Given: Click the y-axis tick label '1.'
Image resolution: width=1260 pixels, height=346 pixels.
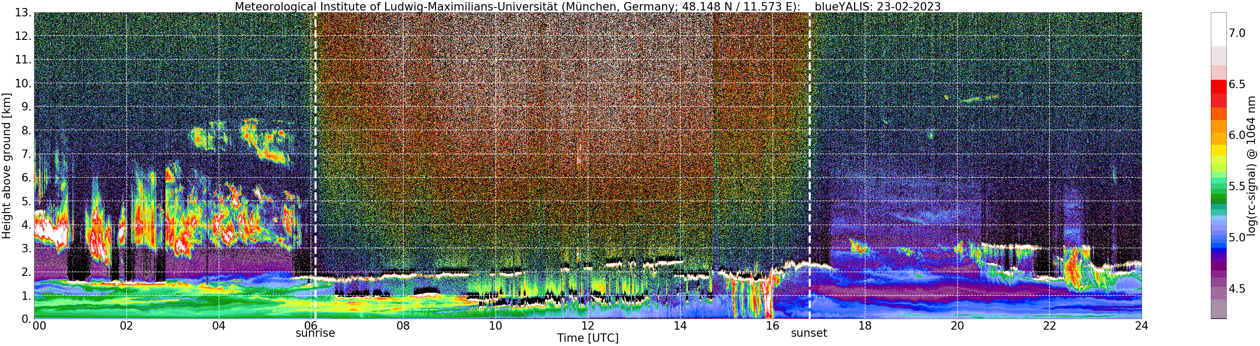Looking at the screenshot, I should pos(26,296).
